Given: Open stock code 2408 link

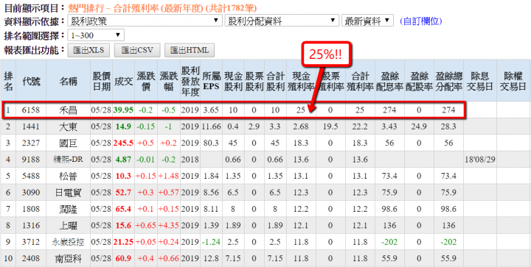Looking at the screenshot, I should [x=31, y=259].
